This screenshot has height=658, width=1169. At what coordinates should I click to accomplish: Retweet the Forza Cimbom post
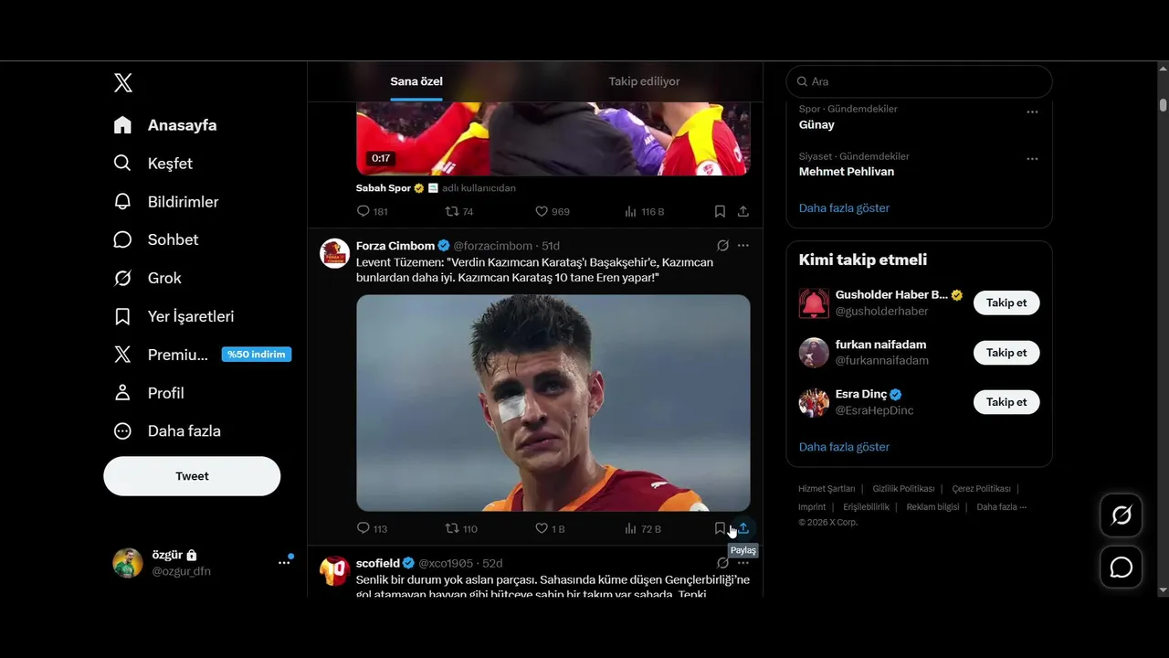pyautogui.click(x=461, y=528)
